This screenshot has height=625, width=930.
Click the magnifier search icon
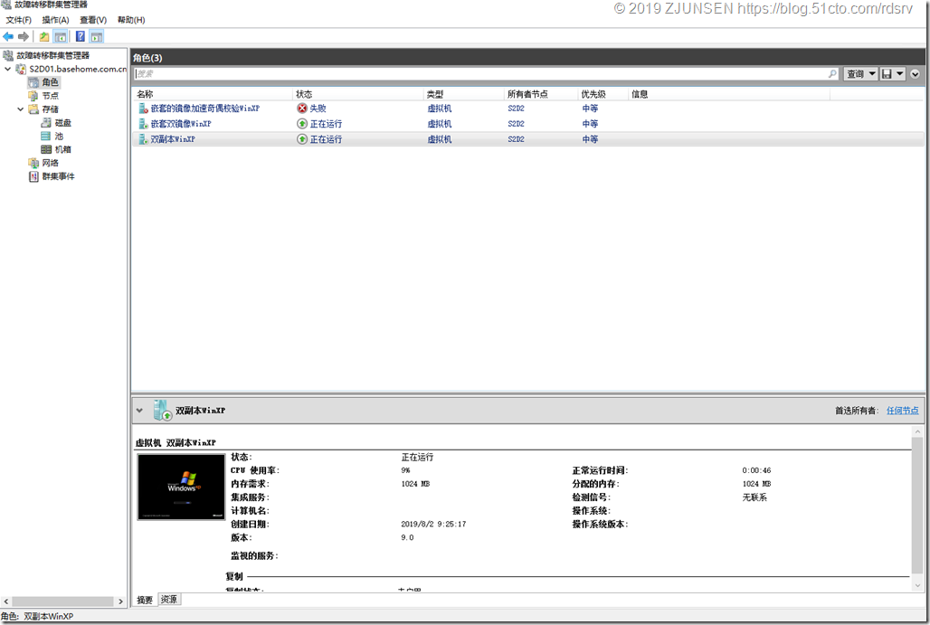click(x=832, y=73)
